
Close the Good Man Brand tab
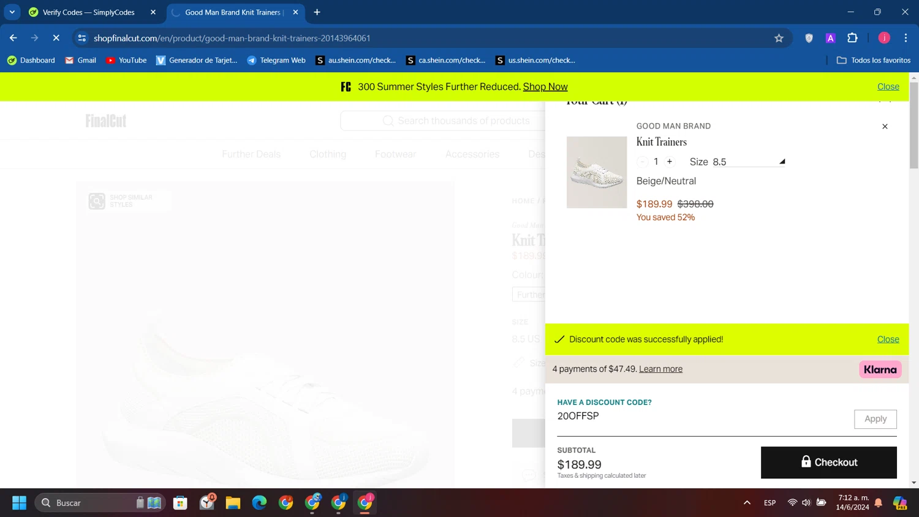[x=295, y=12]
